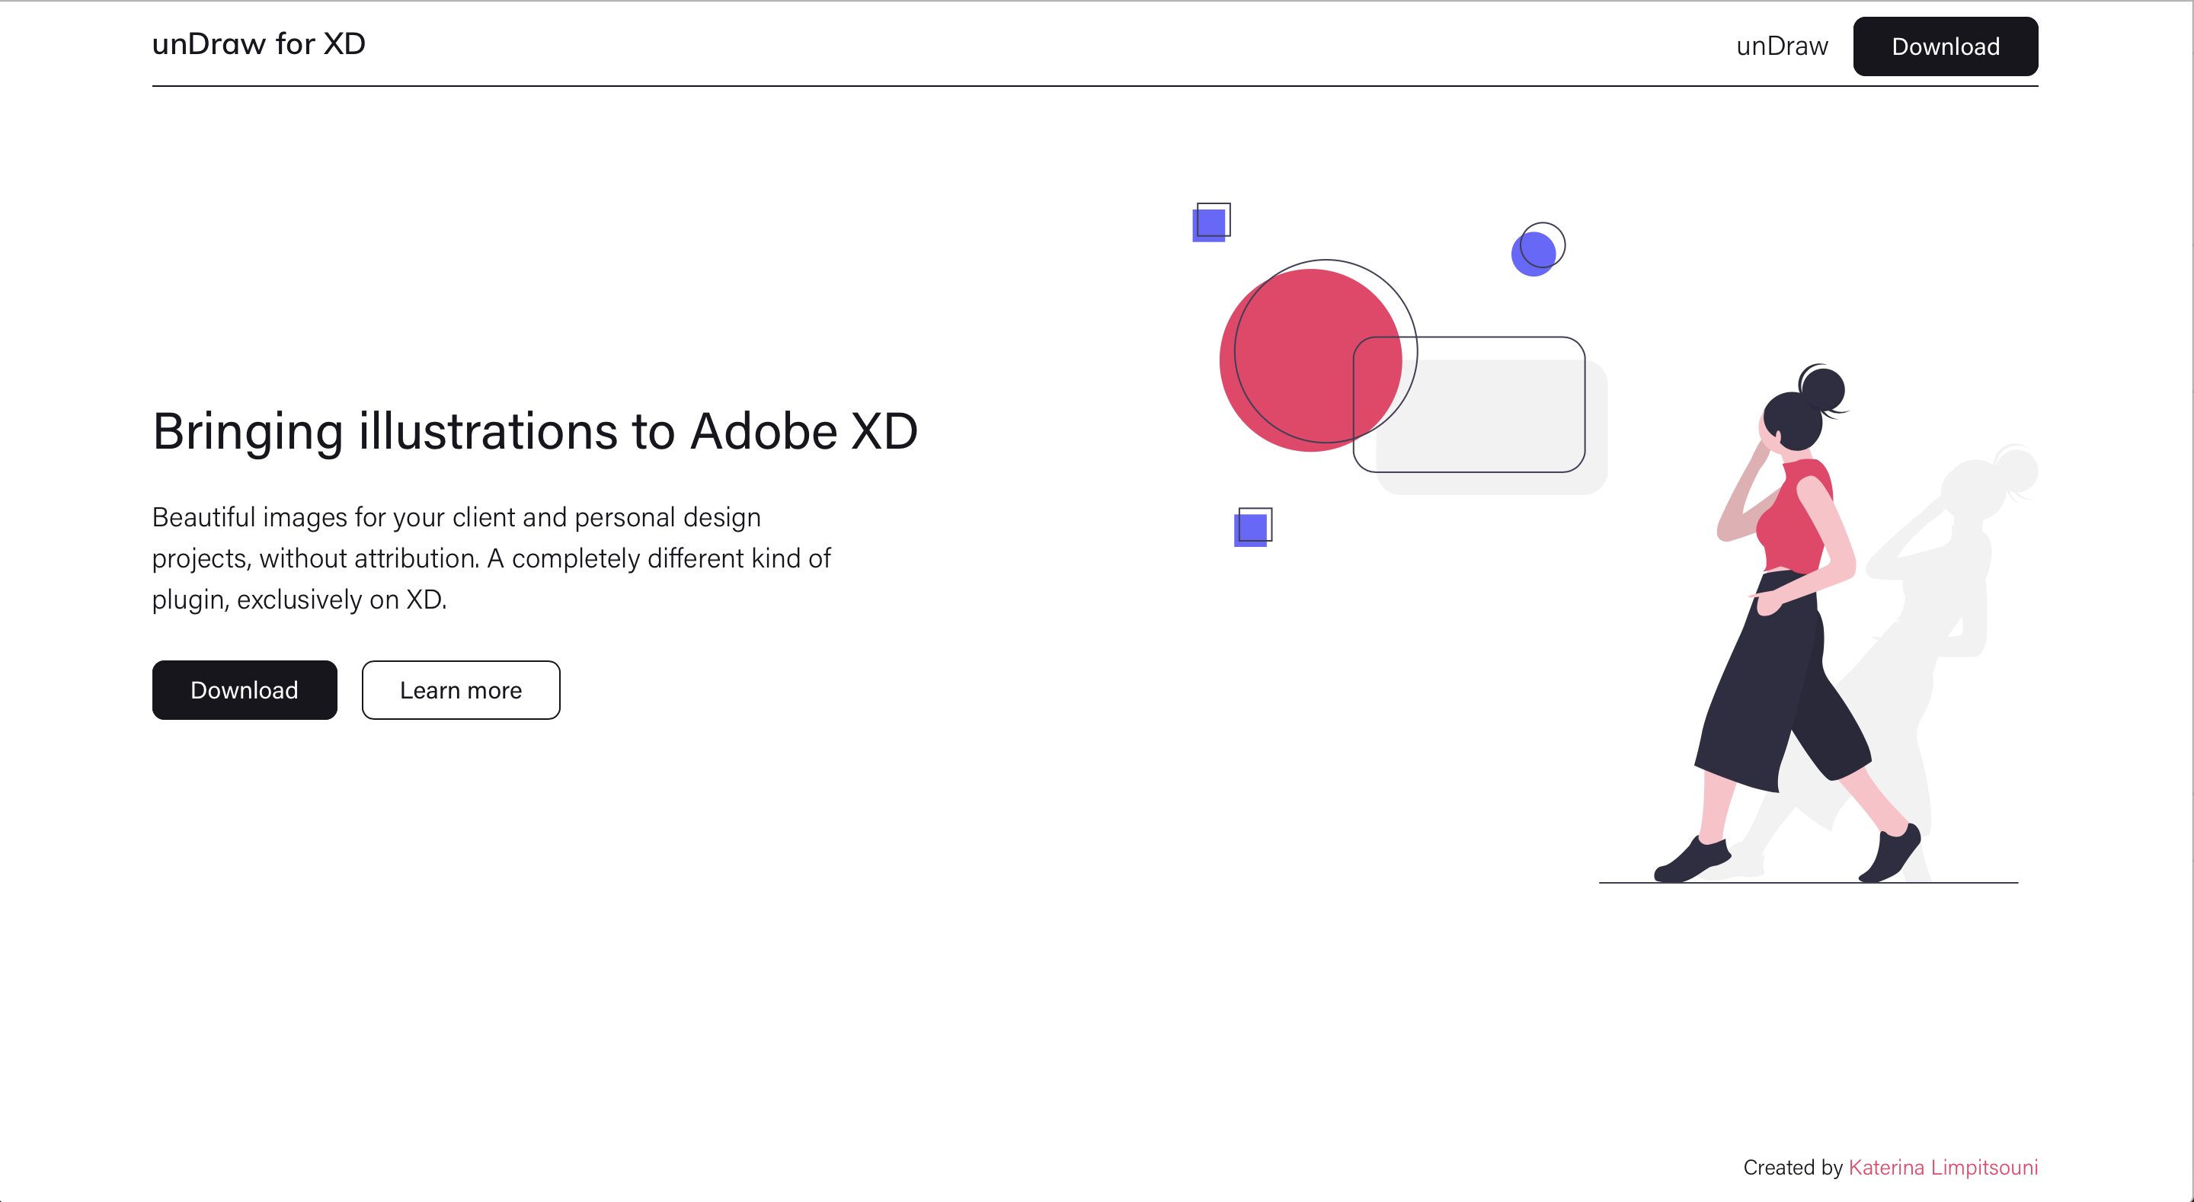Click the headline Bringing illustrations to Adobe XD
The height and width of the screenshot is (1202, 2194).
[534, 430]
